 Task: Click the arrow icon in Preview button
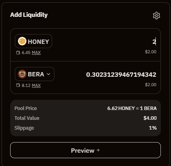[x=98, y=150]
